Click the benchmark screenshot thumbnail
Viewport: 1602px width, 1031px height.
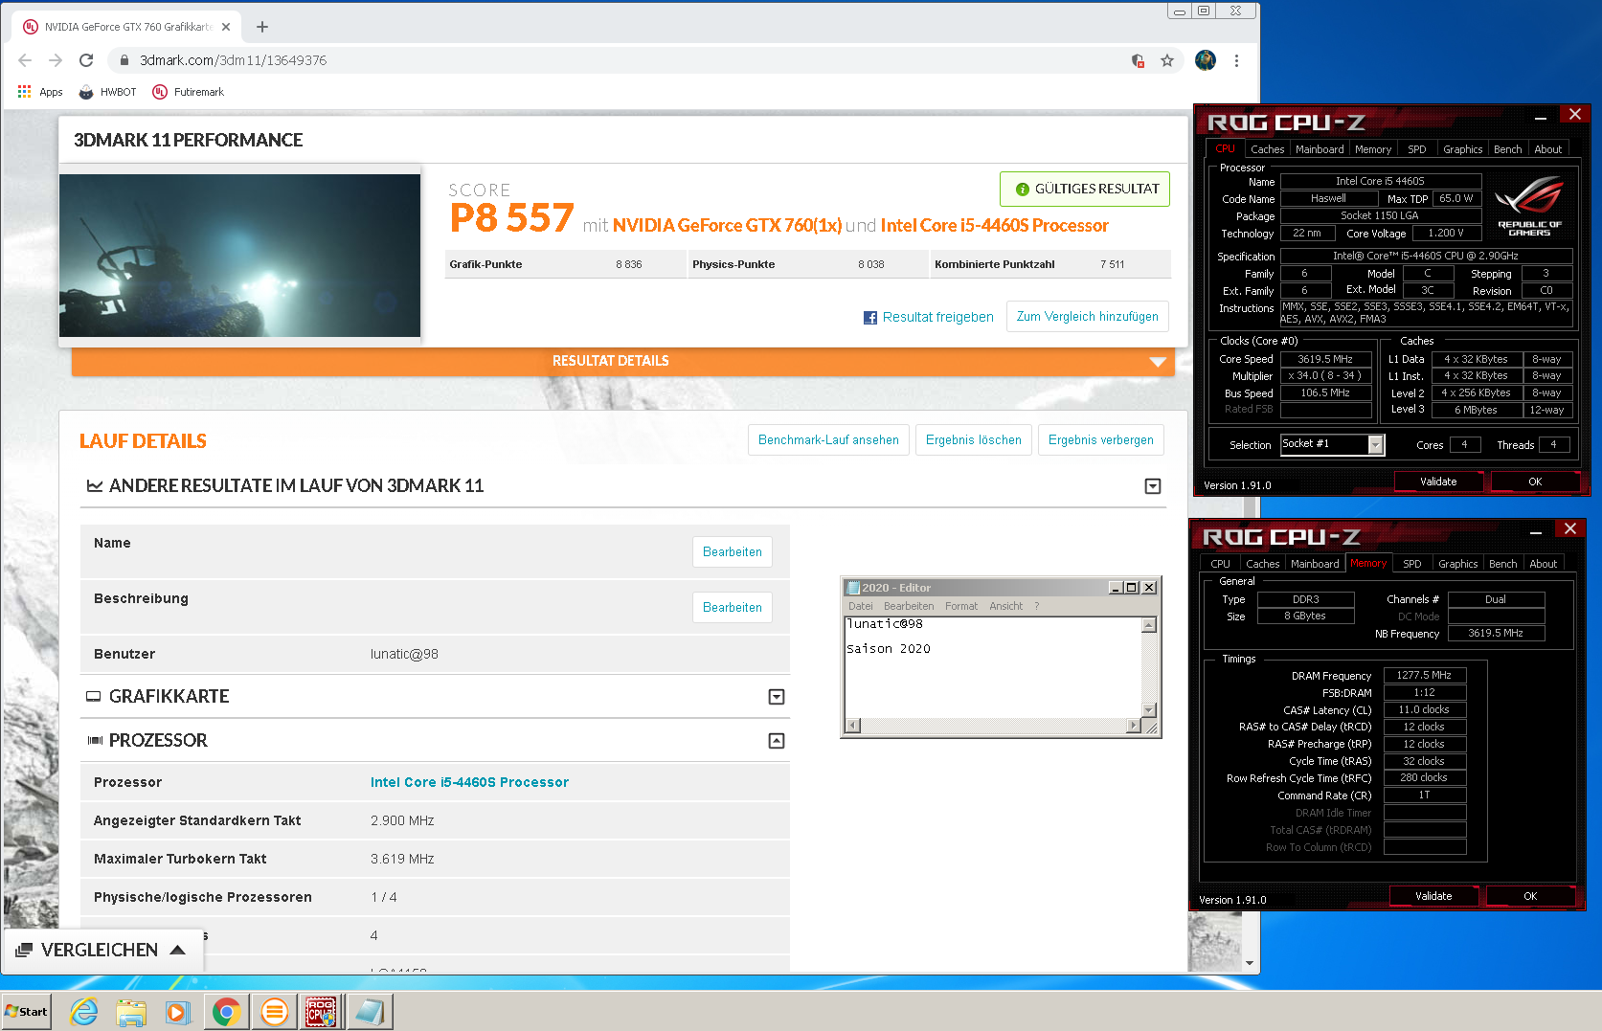point(239,256)
